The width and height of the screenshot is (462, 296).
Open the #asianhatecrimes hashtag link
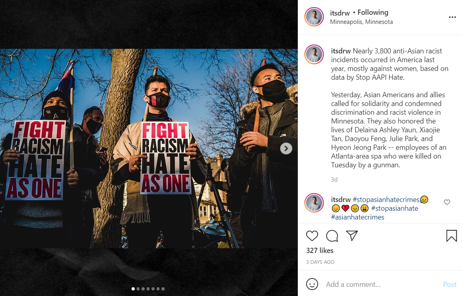click(358, 217)
